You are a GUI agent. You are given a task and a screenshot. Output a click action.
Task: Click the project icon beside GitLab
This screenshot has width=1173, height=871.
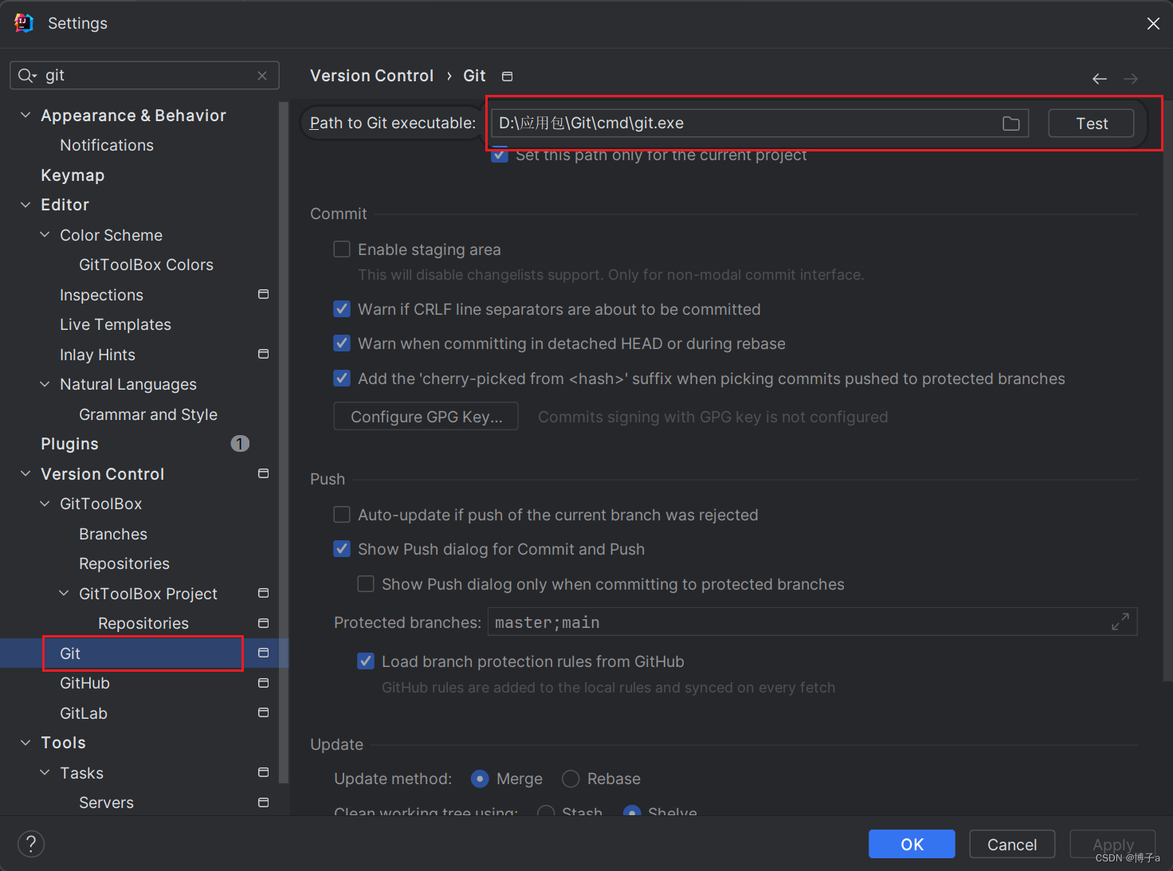coord(263,712)
